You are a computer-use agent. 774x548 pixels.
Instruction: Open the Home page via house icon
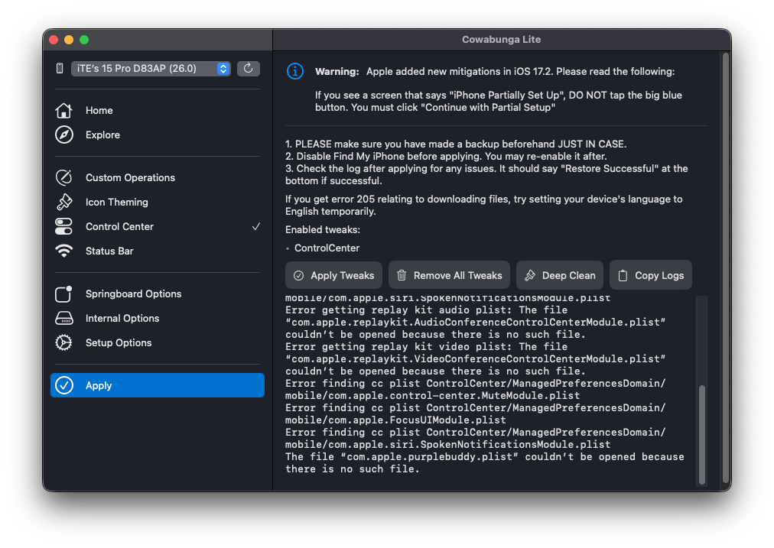tap(63, 111)
